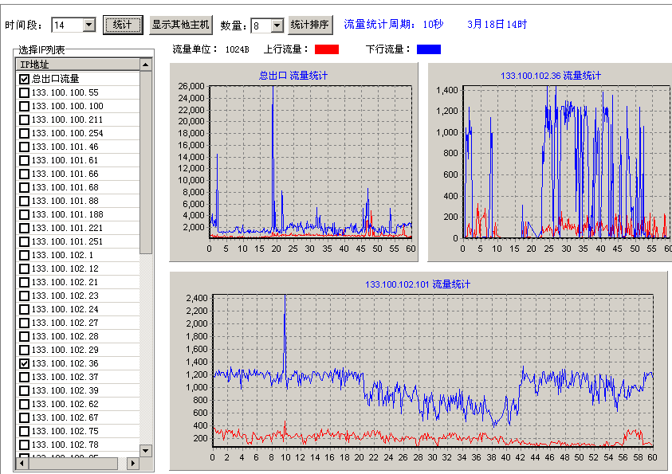Open the 数量 dropdown

[277, 25]
